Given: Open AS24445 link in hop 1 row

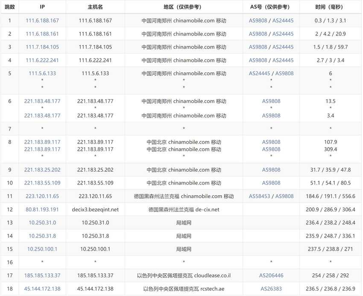Looking at the screenshot, I should tap(283, 21).
